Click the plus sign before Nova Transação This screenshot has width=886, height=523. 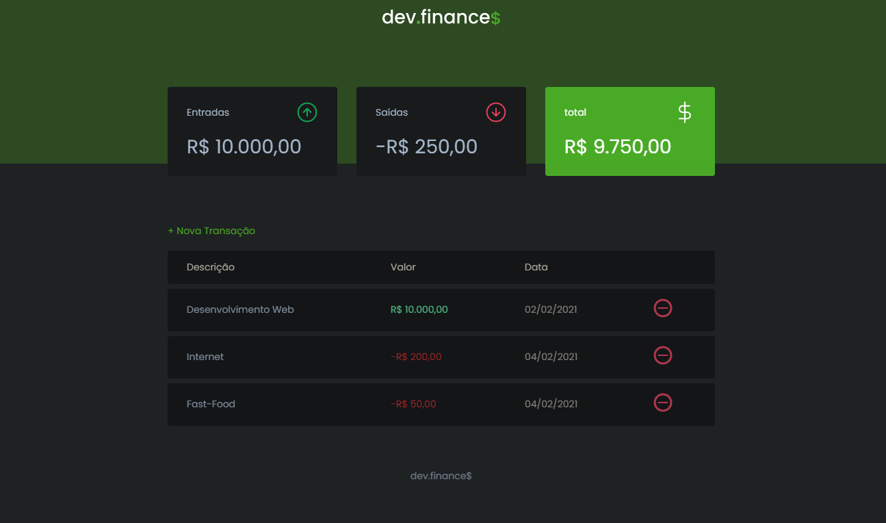pyautogui.click(x=170, y=231)
